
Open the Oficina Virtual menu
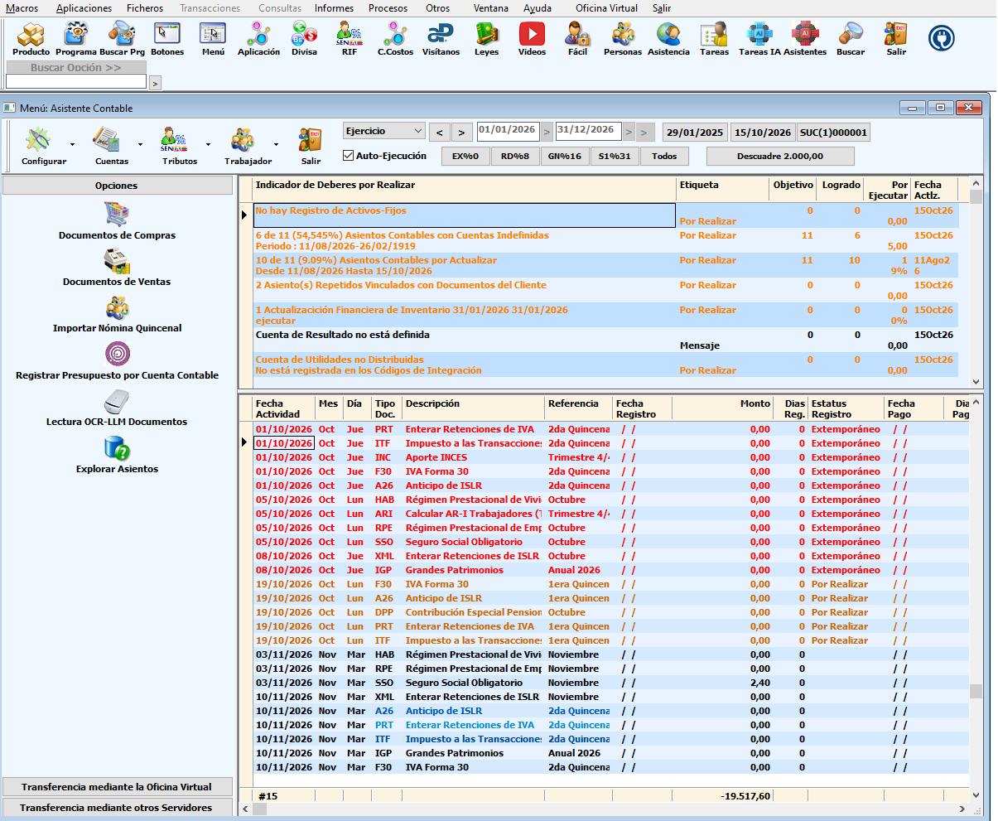tap(606, 8)
